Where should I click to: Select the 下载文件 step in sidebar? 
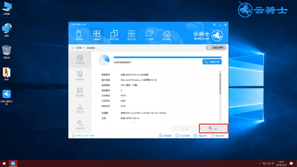(80, 108)
